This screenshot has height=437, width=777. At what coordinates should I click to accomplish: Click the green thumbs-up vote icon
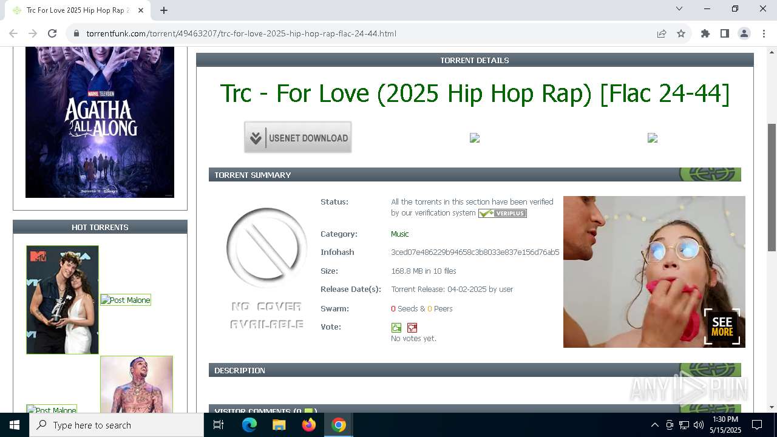point(396,328)
